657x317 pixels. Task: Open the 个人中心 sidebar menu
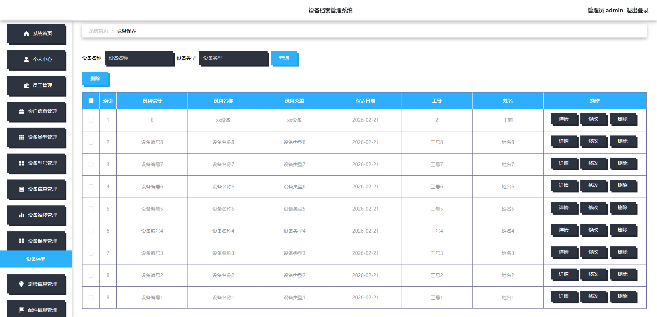[x=37, y=60]
